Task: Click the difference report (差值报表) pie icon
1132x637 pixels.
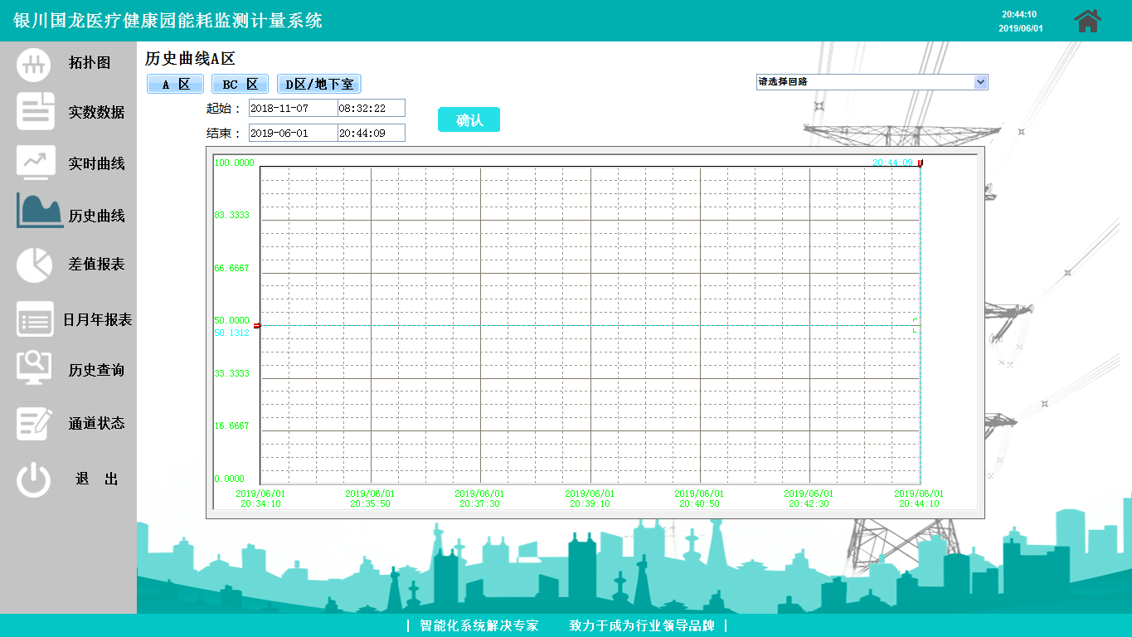Action: pyautogui.click(x=34, y=265)
